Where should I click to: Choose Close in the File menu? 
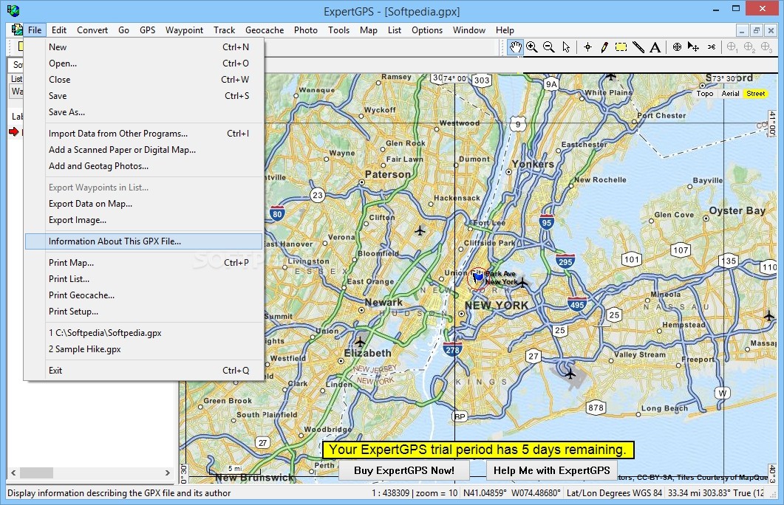144,80
